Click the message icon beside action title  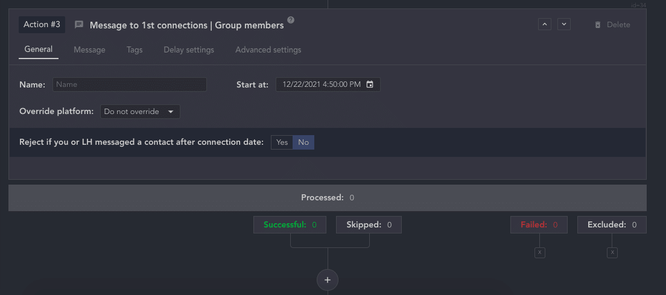(x=79, y=25)
